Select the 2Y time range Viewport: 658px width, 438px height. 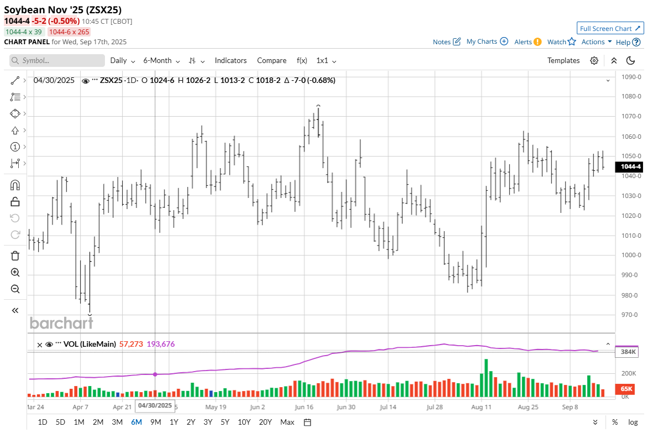tap(191, 422)
